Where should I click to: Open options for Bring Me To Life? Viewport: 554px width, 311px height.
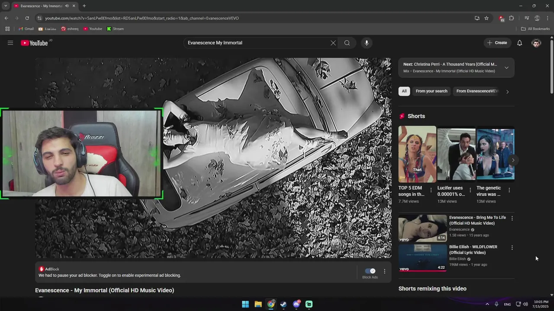(x=512, y=219)
